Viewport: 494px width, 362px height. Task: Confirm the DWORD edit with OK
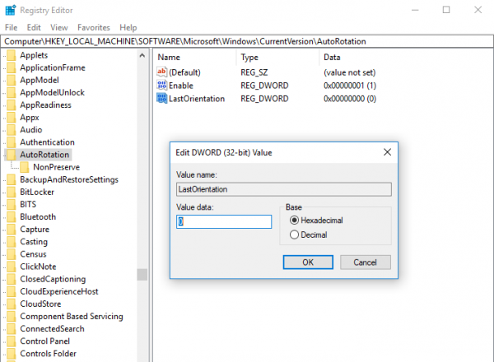point(308,262)
